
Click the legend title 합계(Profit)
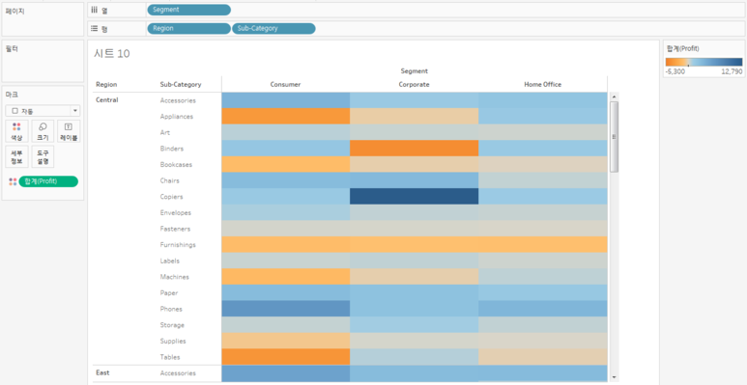coord(682,48)
